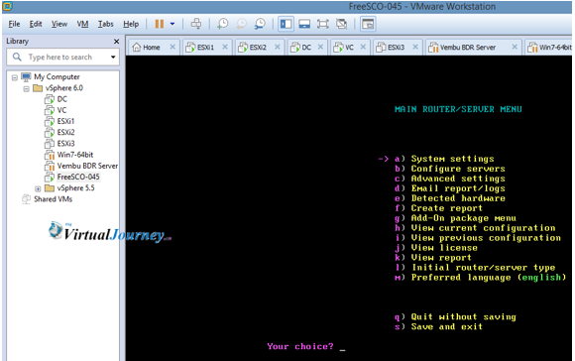Open the Tabs menu
575x361 pixels.
(106, 24)
